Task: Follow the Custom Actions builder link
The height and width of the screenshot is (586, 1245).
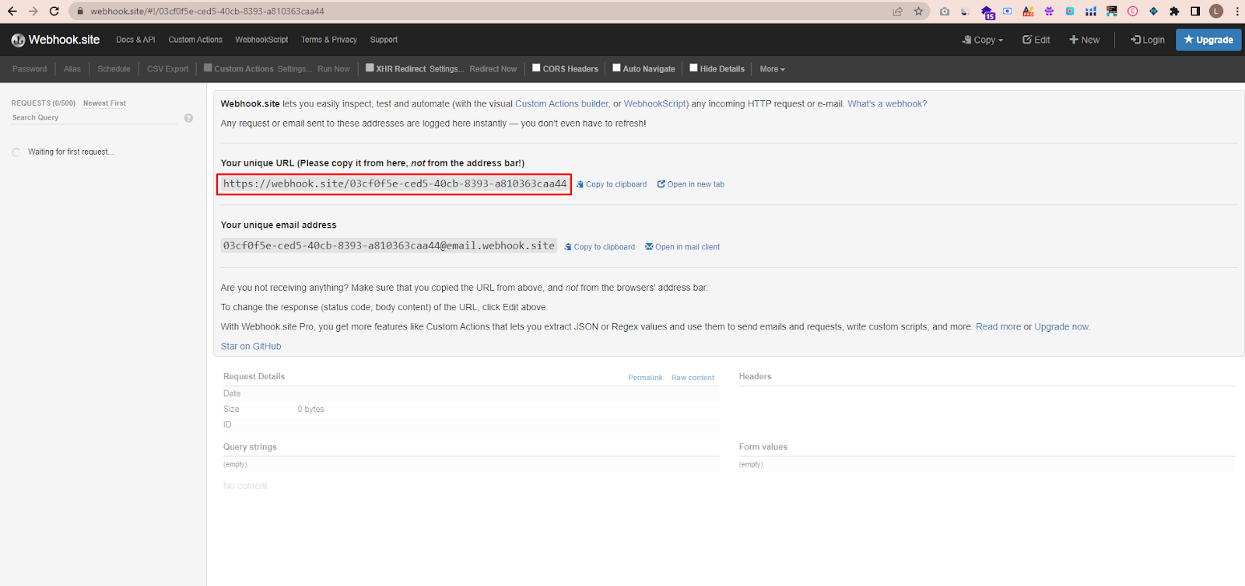Action: [x=562, y=104]
